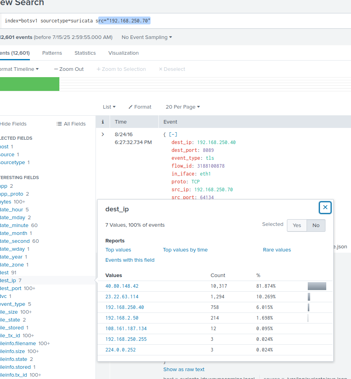
Task: Switch to the Visualization tab
Action: (123, 53)
